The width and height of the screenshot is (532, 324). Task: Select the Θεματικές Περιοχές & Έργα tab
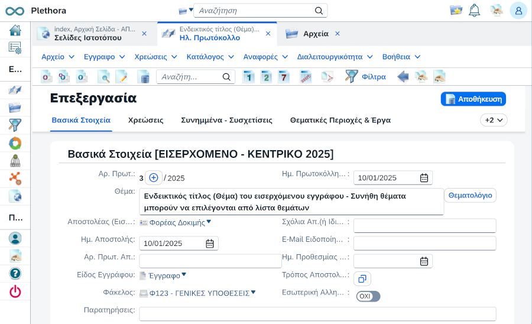pos(340,120)
